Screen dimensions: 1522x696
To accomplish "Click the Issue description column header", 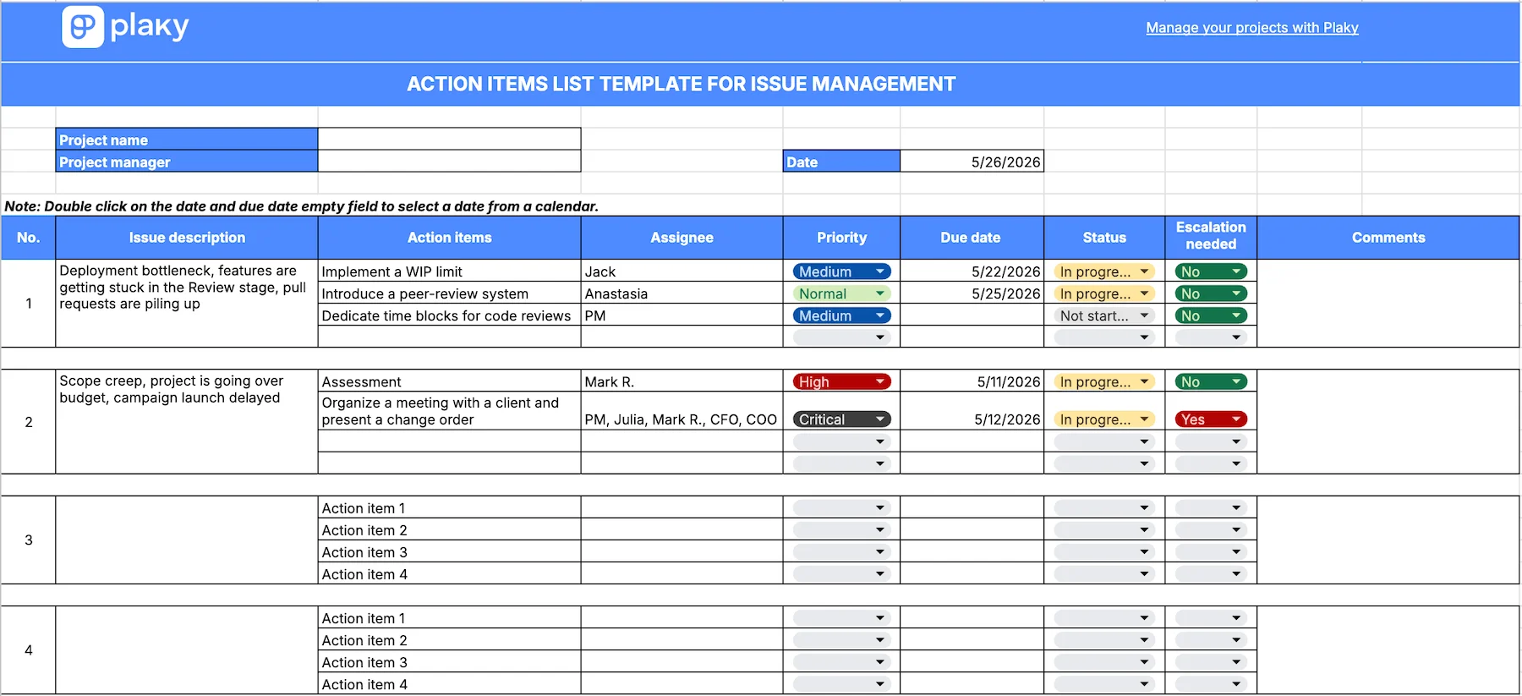I will point(187,238).
